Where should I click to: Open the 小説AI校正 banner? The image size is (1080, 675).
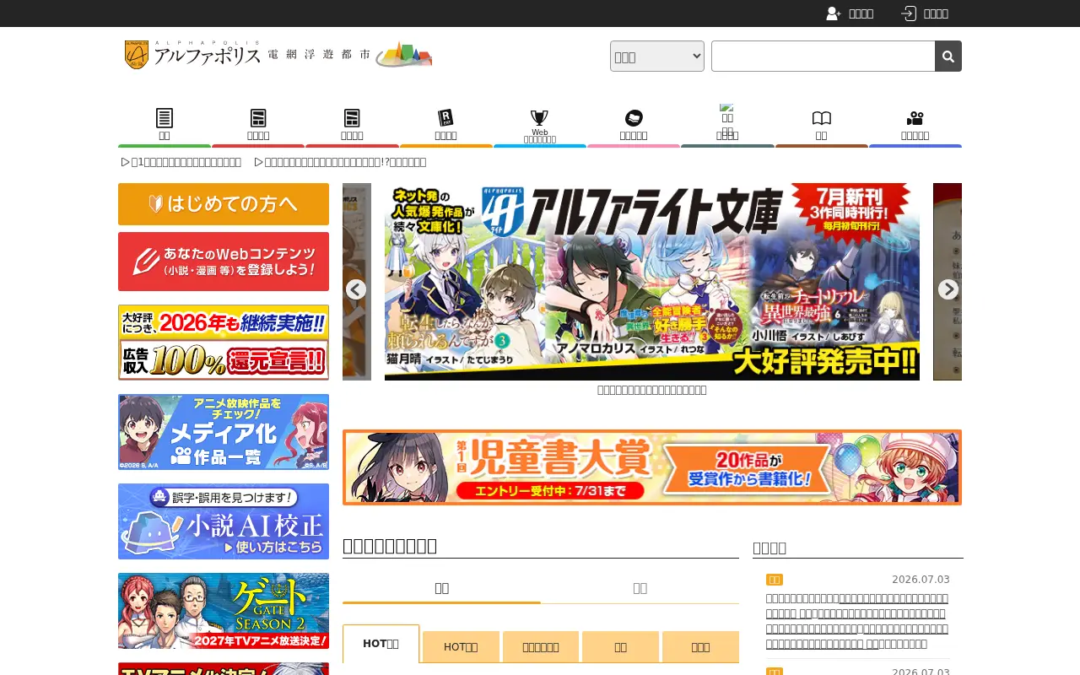[x=224, y=521]
